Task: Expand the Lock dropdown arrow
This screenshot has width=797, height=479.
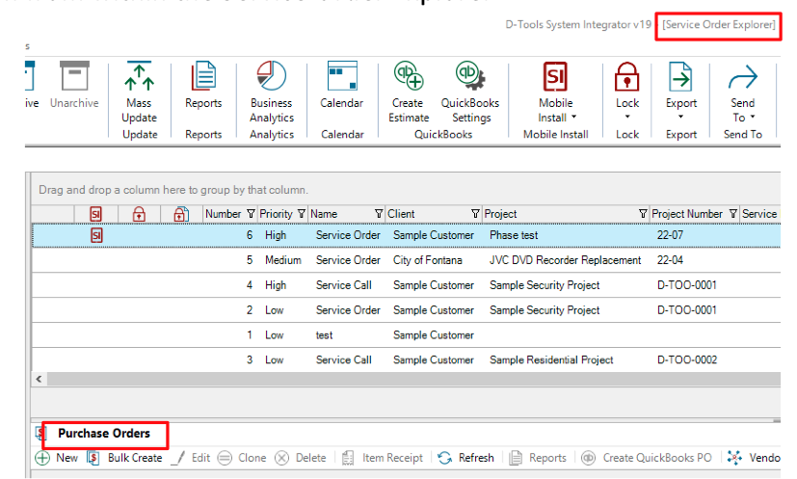Action: pyautogui.click(x=627, y=117)
